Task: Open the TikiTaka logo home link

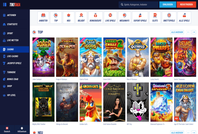Action: [x=15, y=5]
